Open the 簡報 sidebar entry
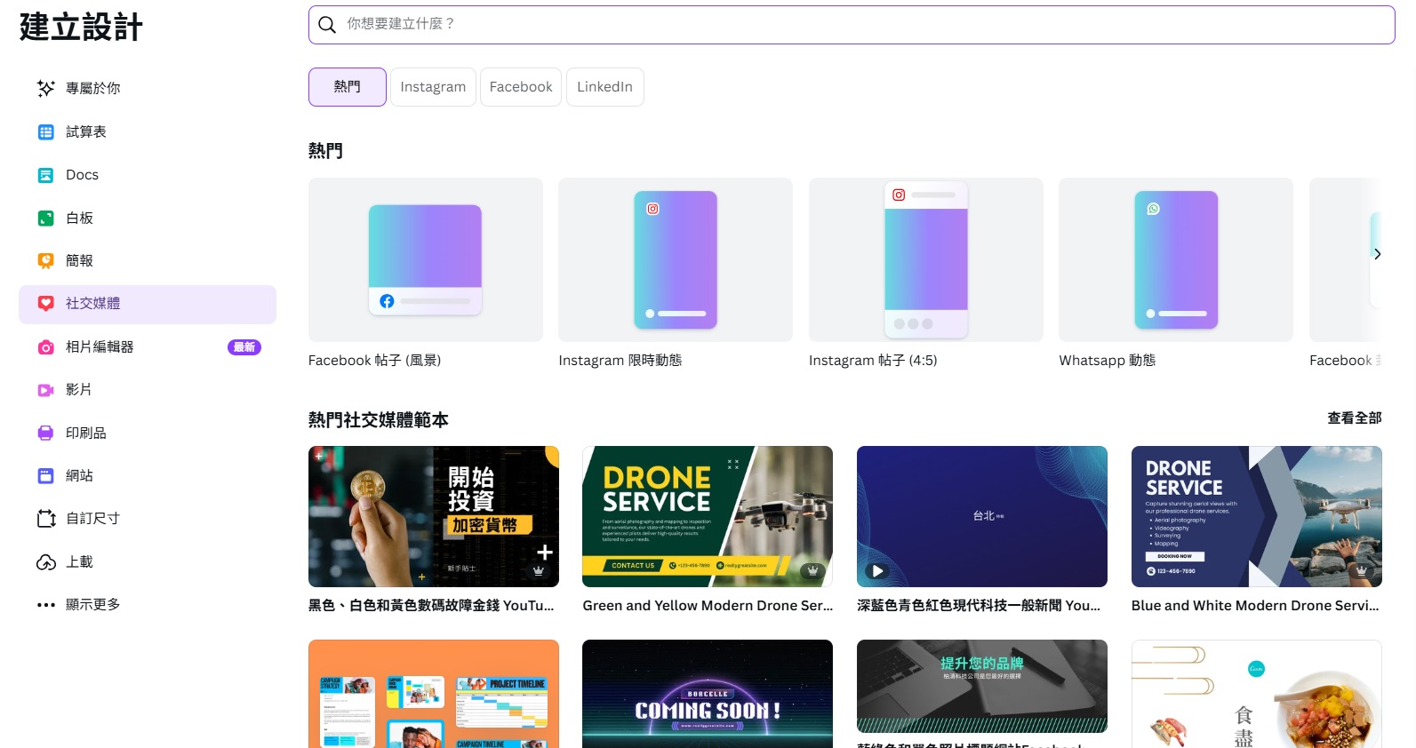Viewport: 1416px width, 748px height. [148, 260]
